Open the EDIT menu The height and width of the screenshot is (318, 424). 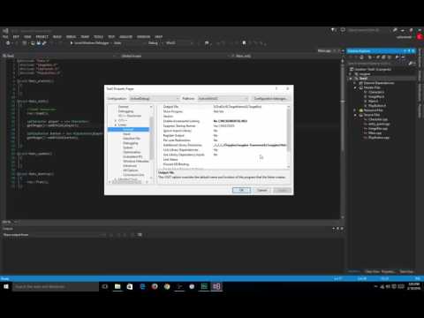pyautogui.click(x=16, y=37)
